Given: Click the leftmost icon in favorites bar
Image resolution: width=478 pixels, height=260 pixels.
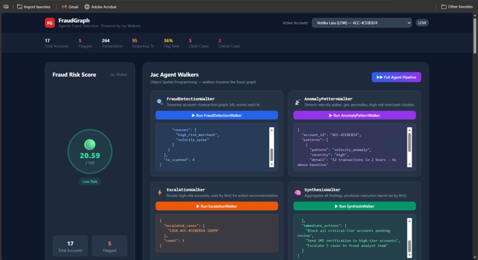Looking at the screenshot, I should [x=6, y=7].
